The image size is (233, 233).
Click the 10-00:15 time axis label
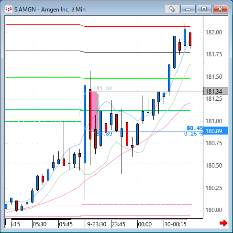click(175, 224)
